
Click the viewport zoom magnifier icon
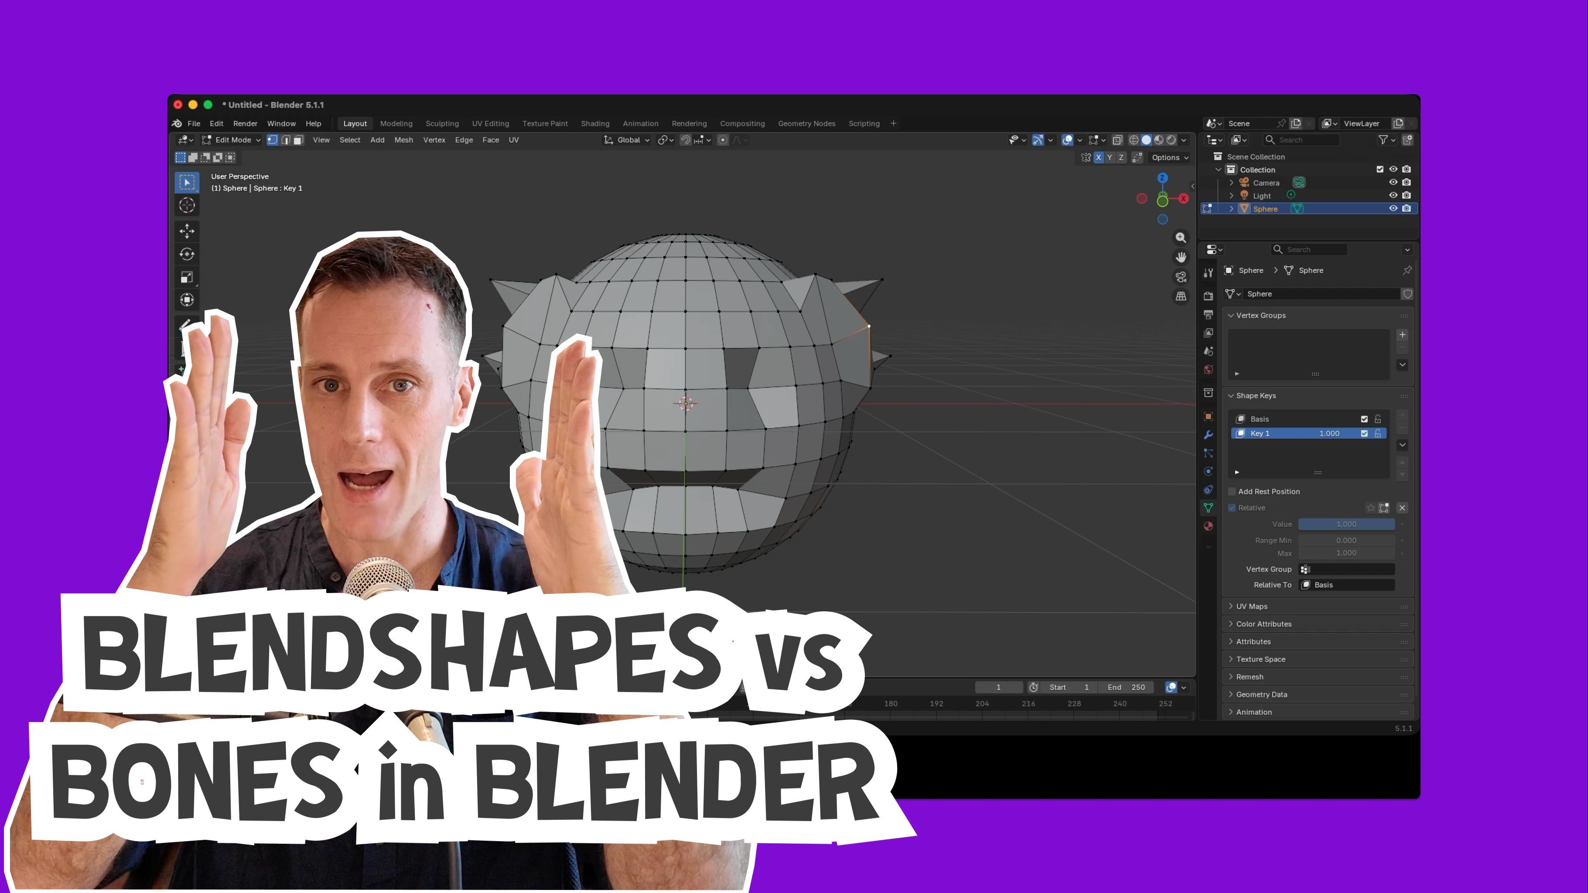coord(1181,237)
